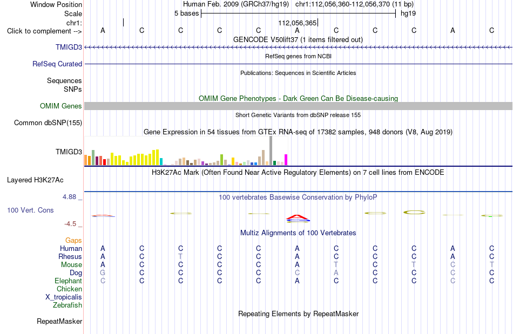Click the Chicken species label

coord(69,289)
